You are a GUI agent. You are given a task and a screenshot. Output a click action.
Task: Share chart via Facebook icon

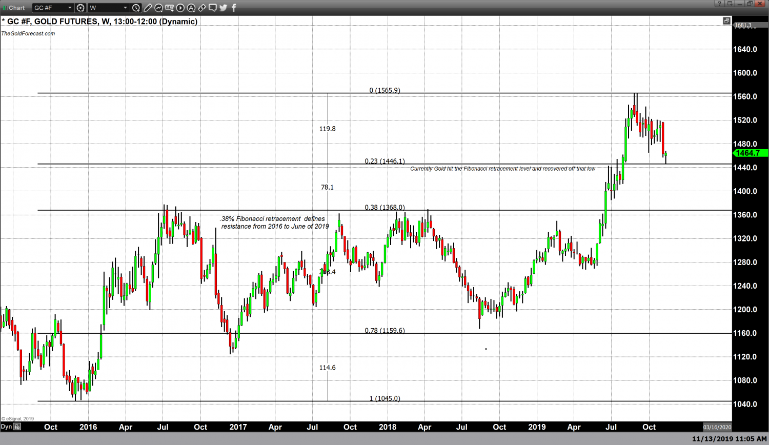point(234,8)
